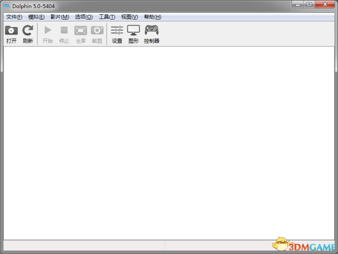Open 控制器 (Controller) gamepad icon
Viewport: 338px width, 254px height.
pos(152,30)
